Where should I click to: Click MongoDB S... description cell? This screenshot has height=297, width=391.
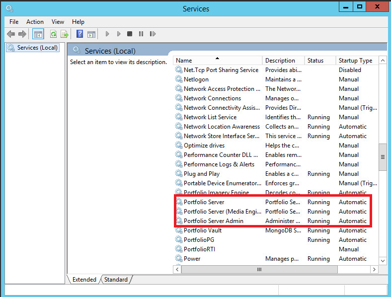click(x=283, y=230)
